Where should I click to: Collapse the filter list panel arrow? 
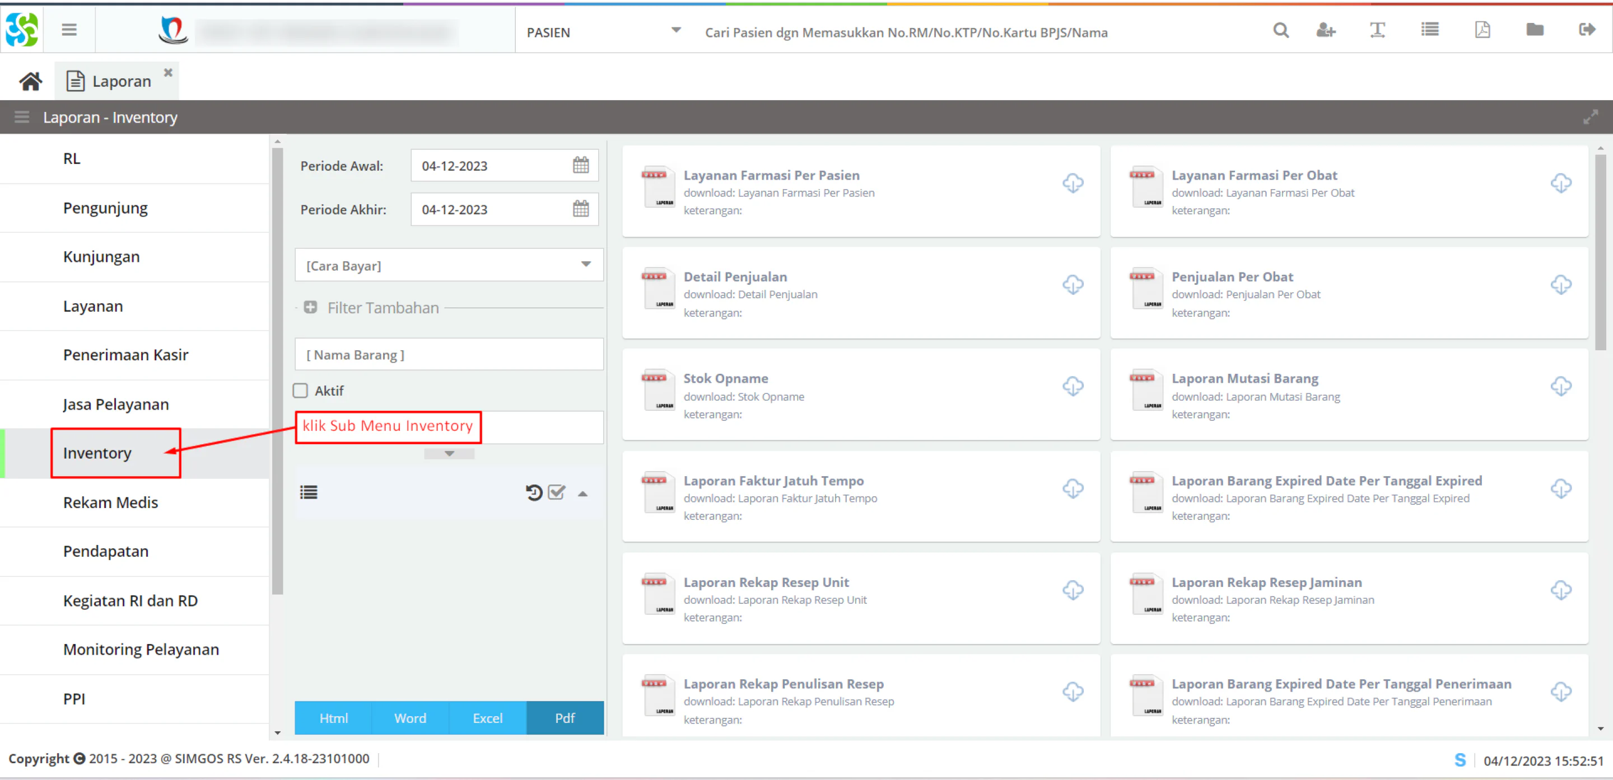(x=582, y=494)
